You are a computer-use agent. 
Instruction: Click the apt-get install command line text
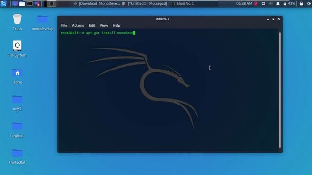click(109, 33)
